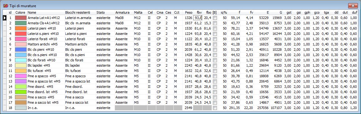
Task: Open green swatch of Pme disord. +M5
Action: tap(21, 87)
